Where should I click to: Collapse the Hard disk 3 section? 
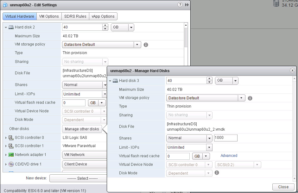click(110, 81)
